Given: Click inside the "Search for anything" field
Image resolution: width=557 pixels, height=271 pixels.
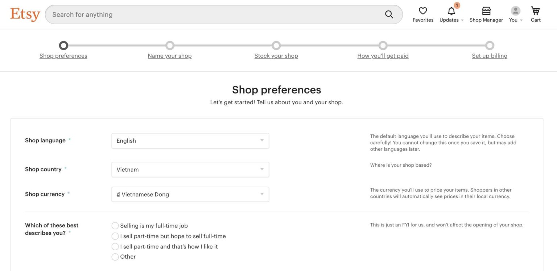Looking at the screenshot, I should [x=181, y=14].
